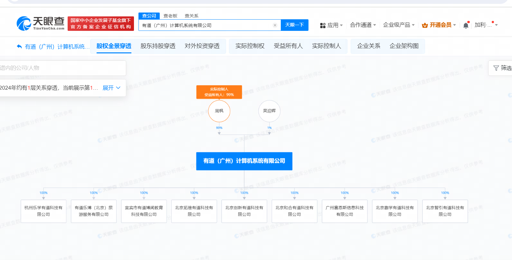Click the 北京拓维有道科技有限公司 node
512x260 pixels.
click(x=194, y=211)
